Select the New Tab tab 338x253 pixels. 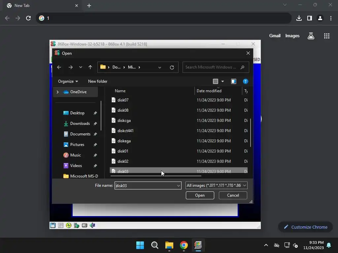[43, 6]
